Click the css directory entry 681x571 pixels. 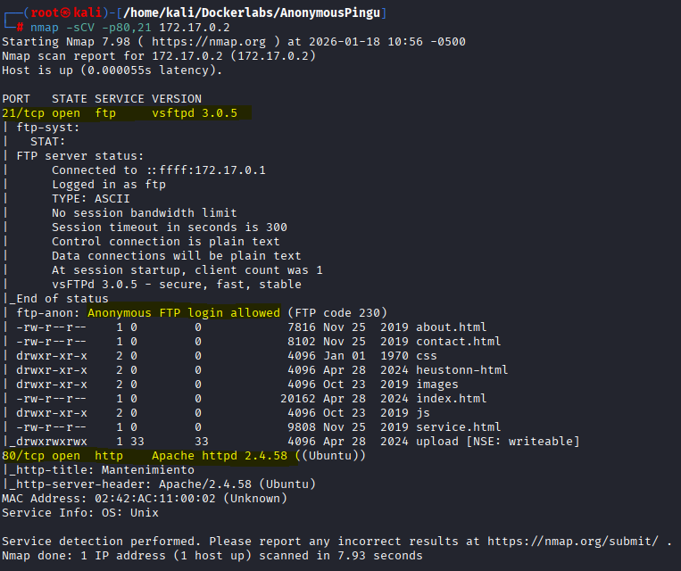click(x=426, y=356)
